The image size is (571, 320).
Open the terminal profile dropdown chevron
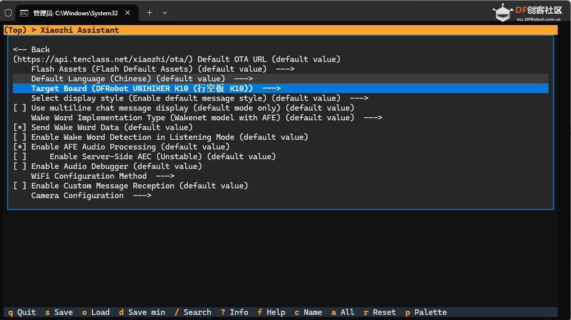tap(165, 13)
